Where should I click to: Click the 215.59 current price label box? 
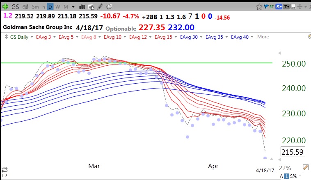[x=293, y=152]
